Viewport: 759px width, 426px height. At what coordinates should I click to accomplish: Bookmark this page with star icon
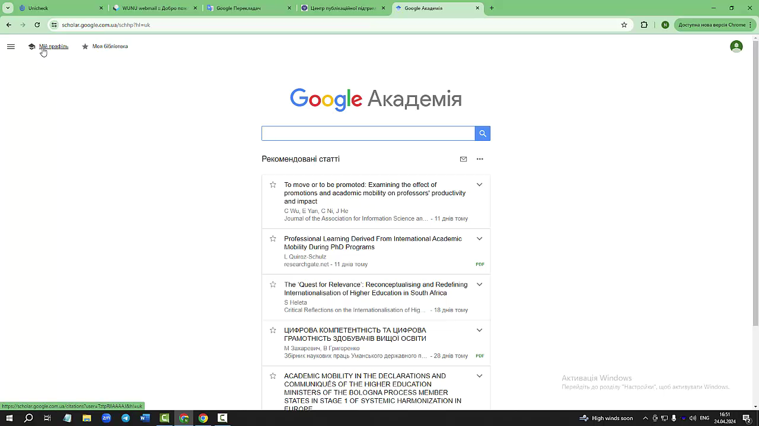[x=624, y=25]
